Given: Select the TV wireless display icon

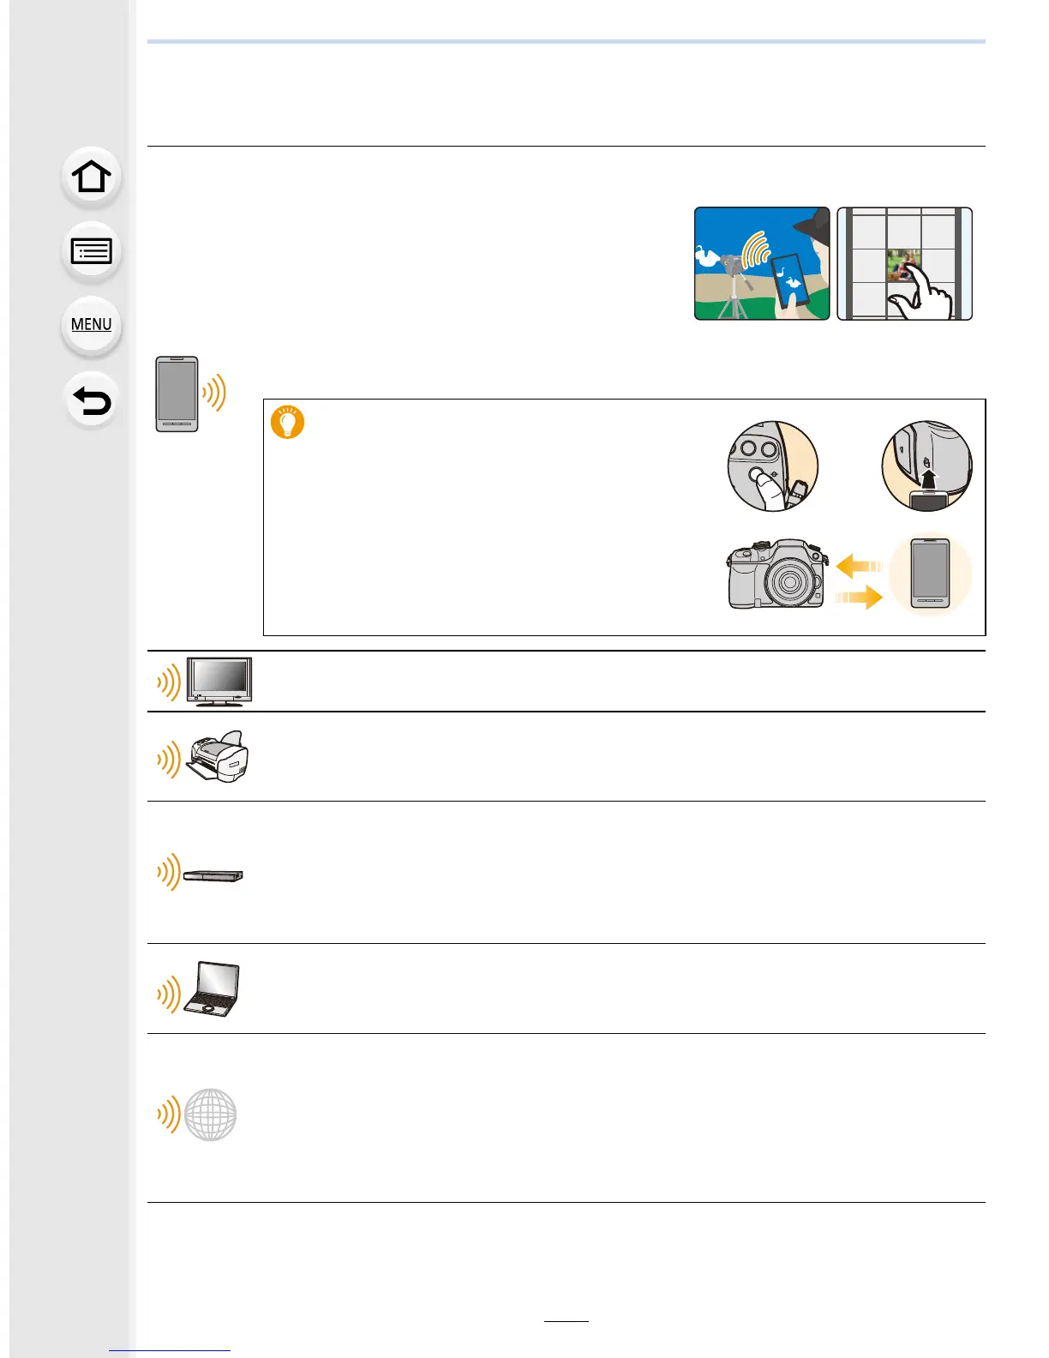Looking at the screenshot, I should [205, 682].
